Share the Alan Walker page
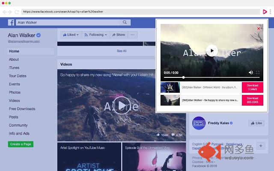274x171 pixels. pos(119,35)
